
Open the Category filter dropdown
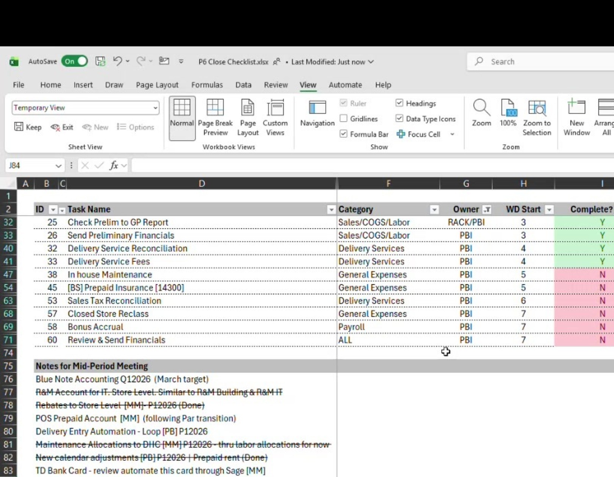(434, 210)
